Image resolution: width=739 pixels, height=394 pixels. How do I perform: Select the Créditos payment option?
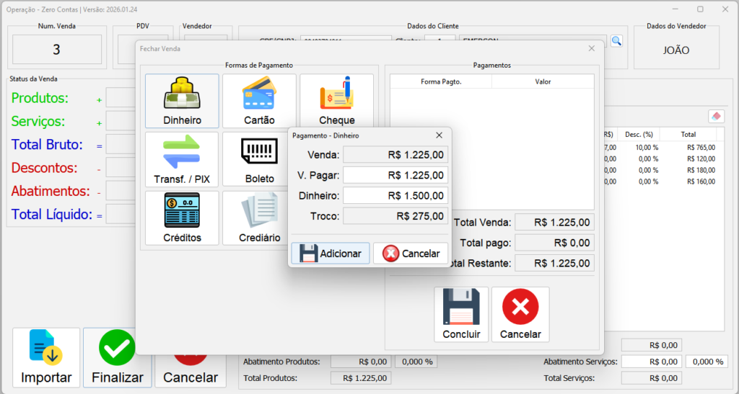tap(182, 218)
